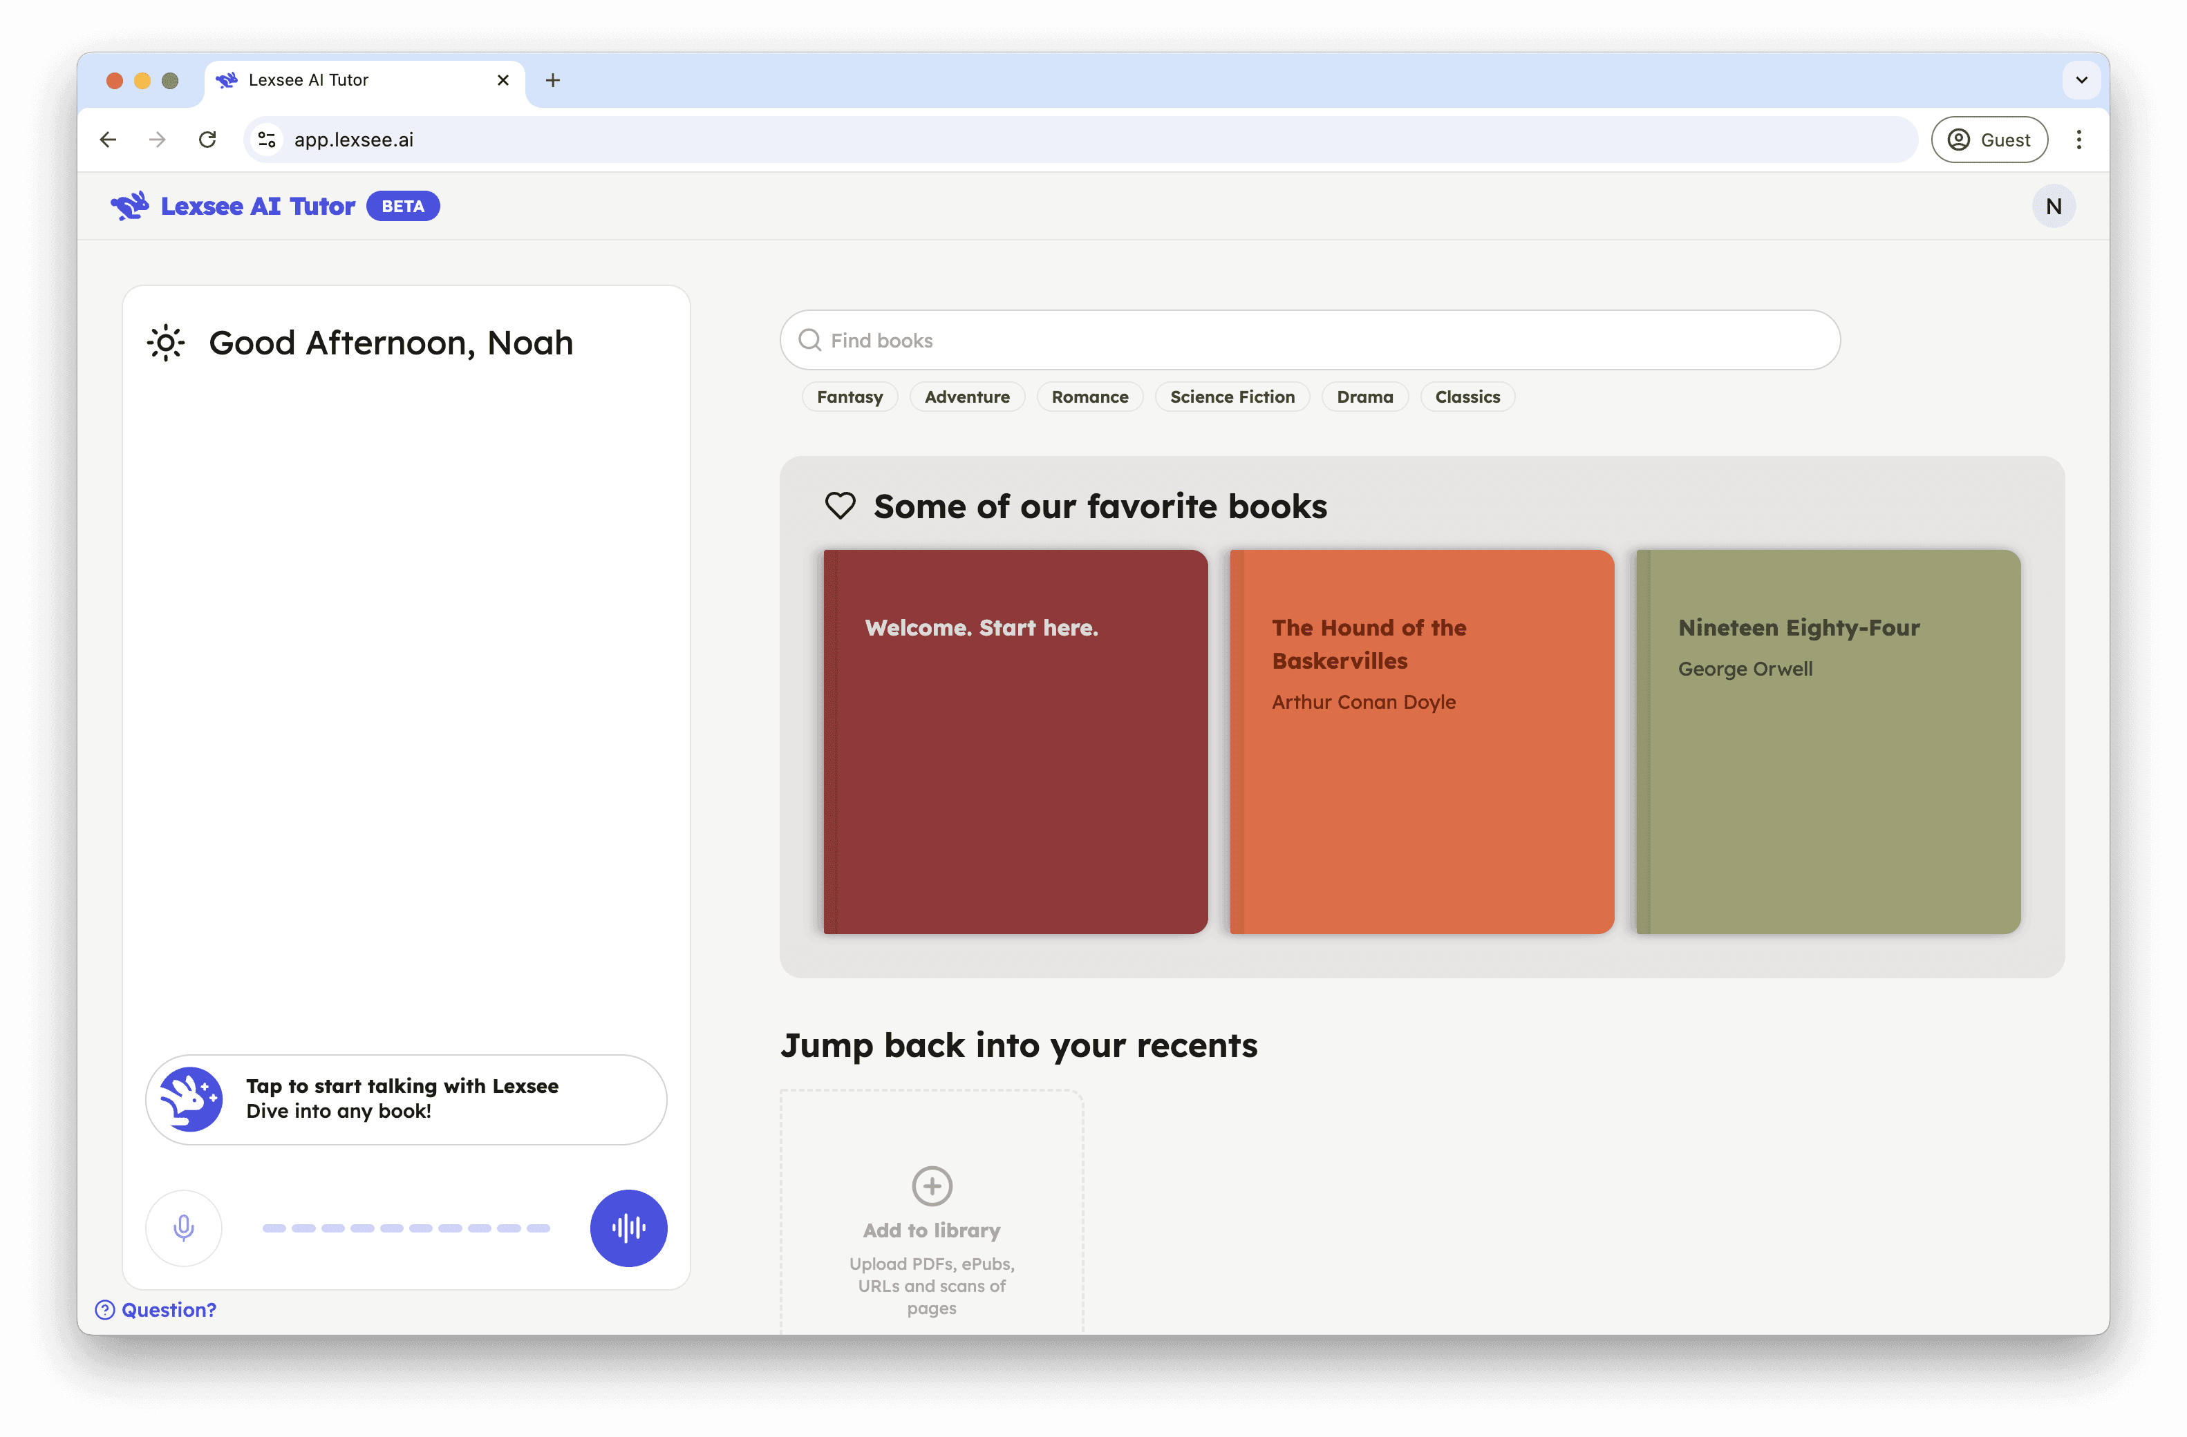This screenshot has width=2187, height=1437.
Task: Expand the tab search chevron
Action: point(2081,80)
